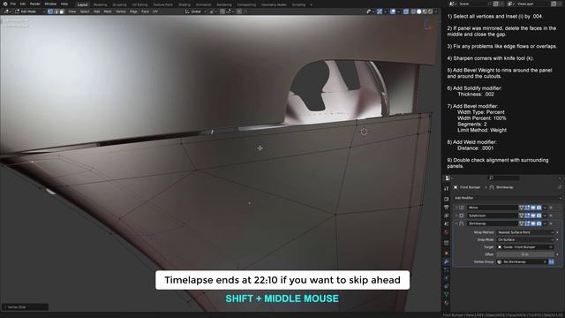Screen dimensions: 565x318
Task: Switch to the Animation workspace tab
Action: (x=204, y=4)
